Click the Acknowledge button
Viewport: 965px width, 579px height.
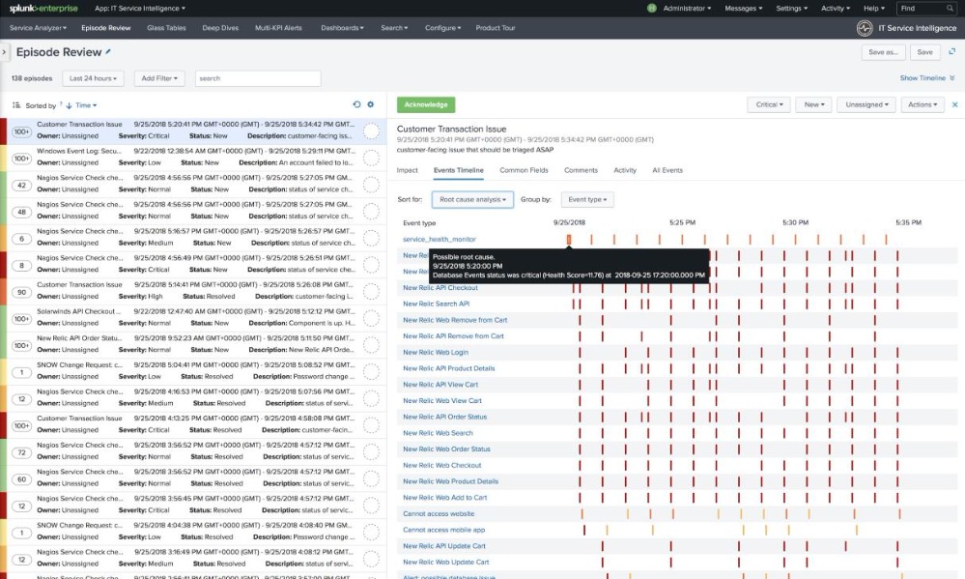click(x=426, y=104)
